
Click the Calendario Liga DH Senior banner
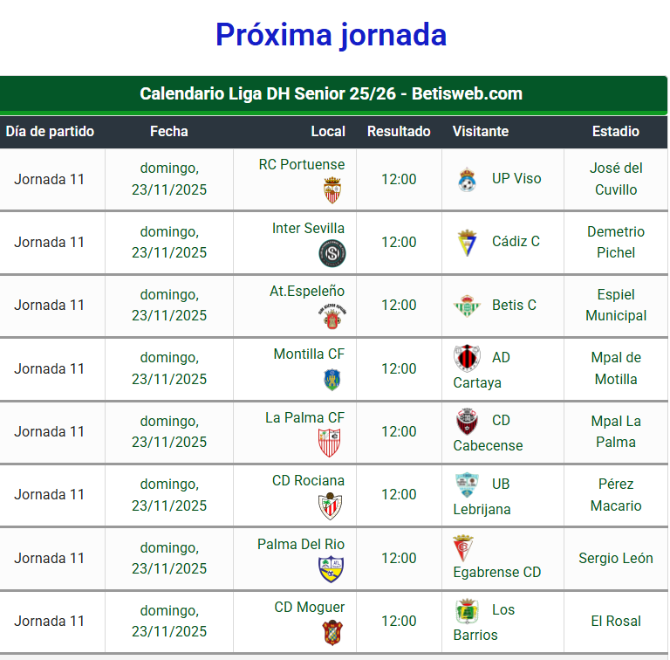[333, 94]
